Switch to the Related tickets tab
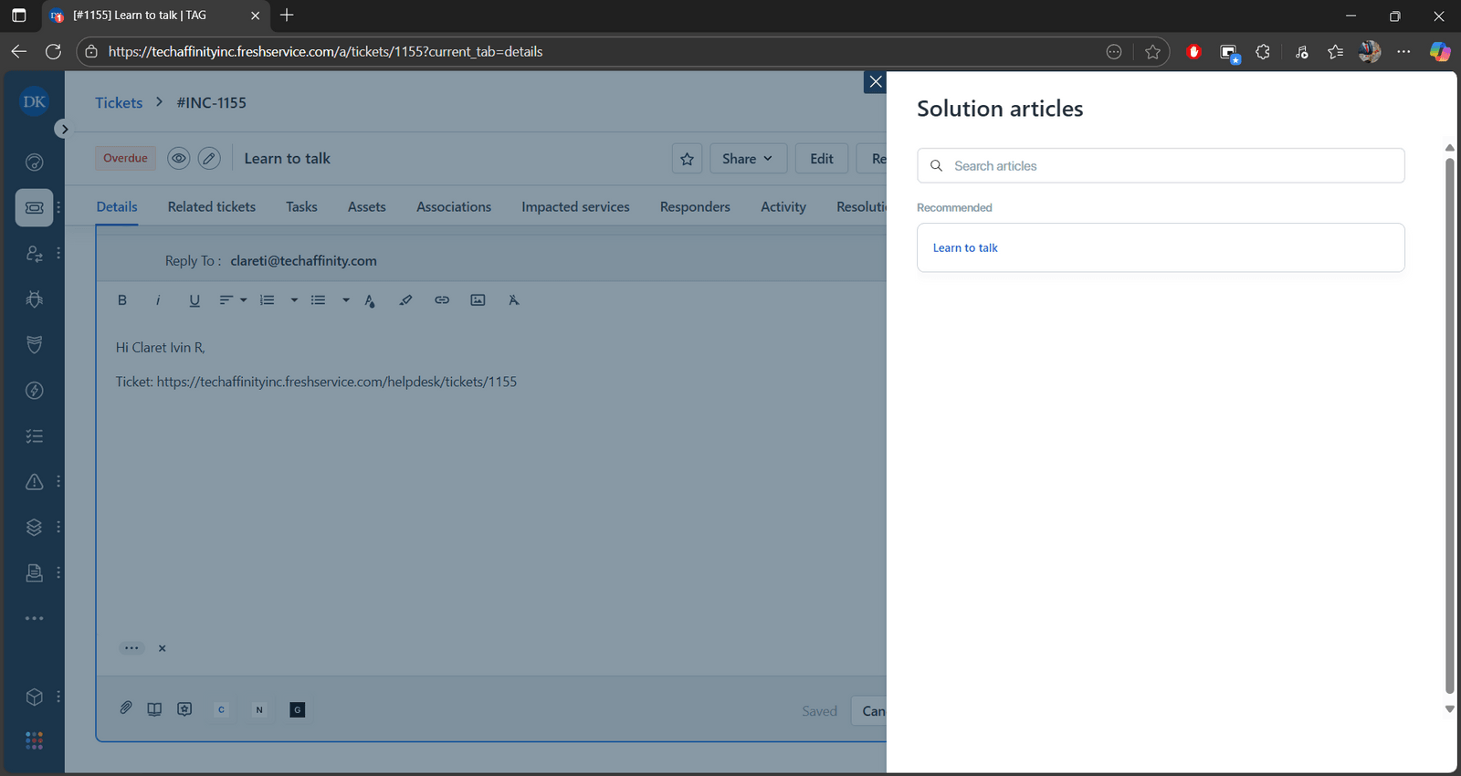Image resolution: width=1461 pixels, height=776 pixels. [211, 207]
